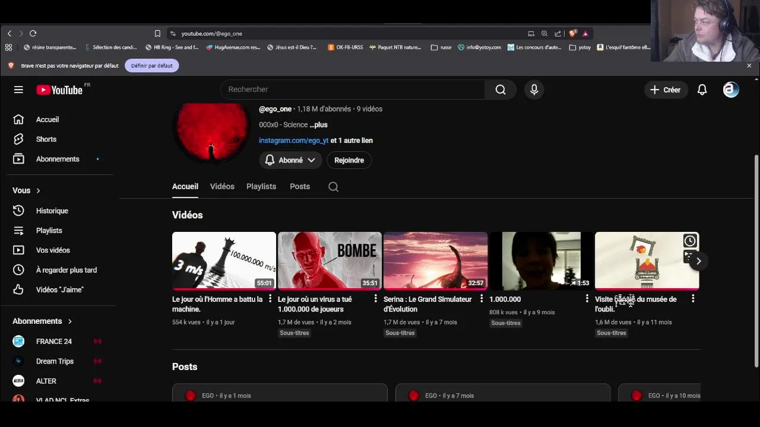Open options menu for the Serina video
The image size is (760, 427).
[x=482, y=299]
